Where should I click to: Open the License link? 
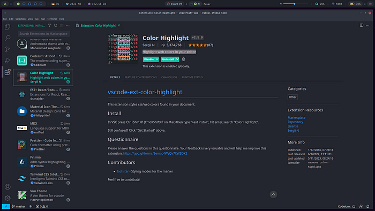click(292, 126)
